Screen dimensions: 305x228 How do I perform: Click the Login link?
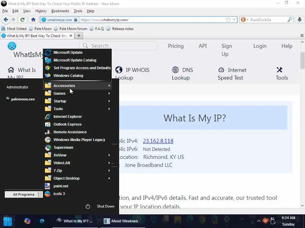coord(260,46)
